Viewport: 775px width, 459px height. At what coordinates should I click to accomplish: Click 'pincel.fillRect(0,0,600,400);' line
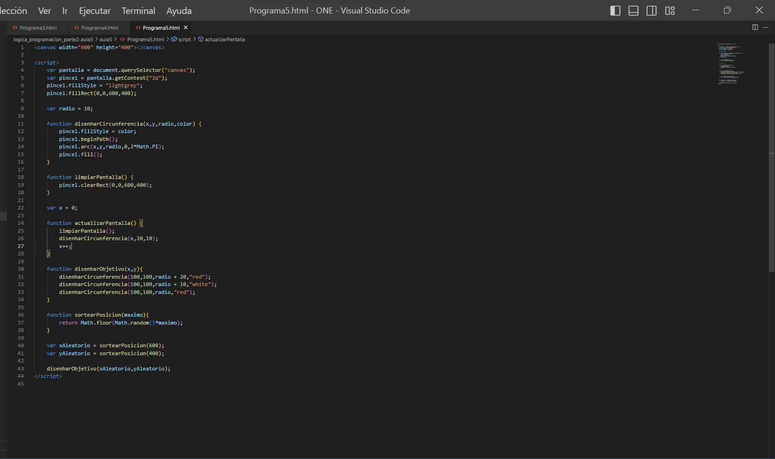(91, 93)
